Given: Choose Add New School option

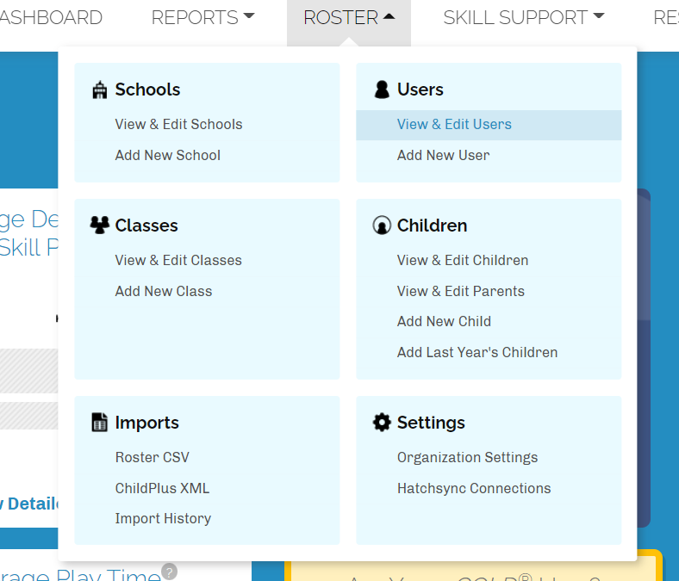Looking at the screenshot, I should click(168, 156).
